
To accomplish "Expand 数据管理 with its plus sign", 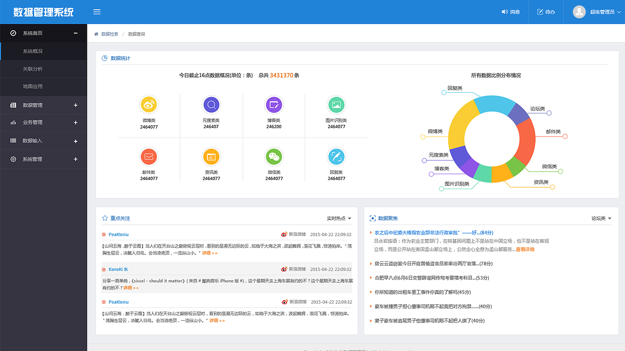I will 76,105.
